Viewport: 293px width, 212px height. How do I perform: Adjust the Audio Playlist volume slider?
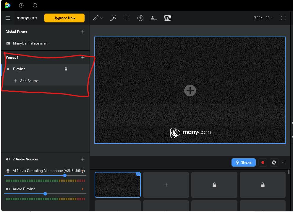(45, 193)
